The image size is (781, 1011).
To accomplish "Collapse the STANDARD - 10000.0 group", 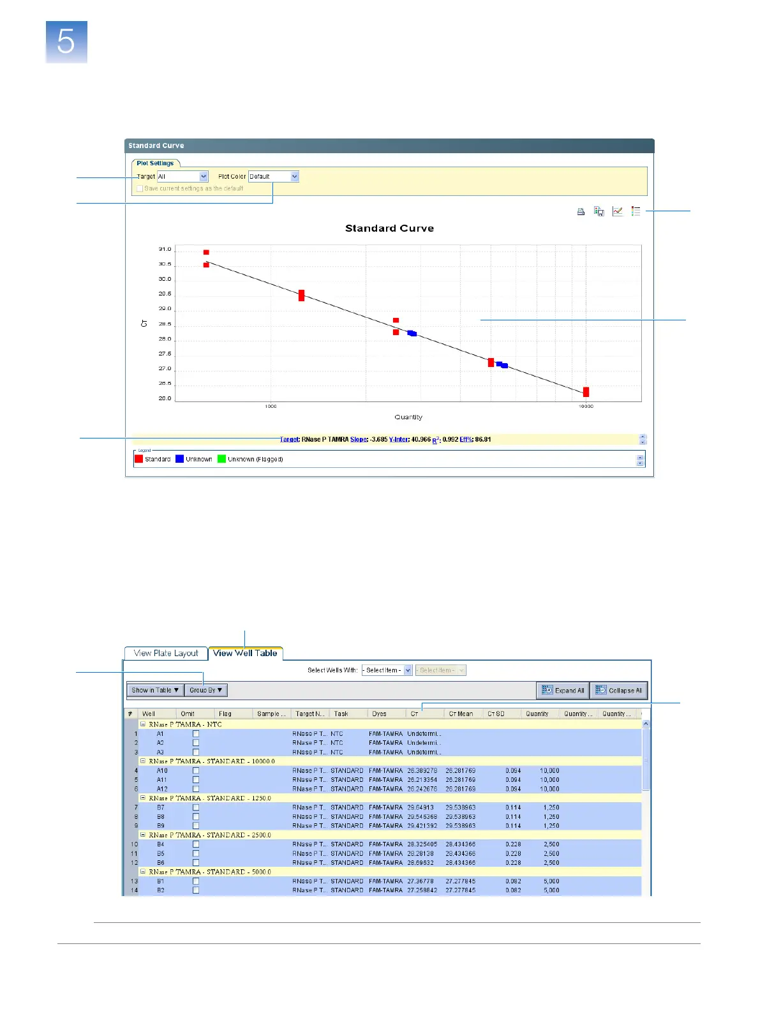I will tap(143, 761).
